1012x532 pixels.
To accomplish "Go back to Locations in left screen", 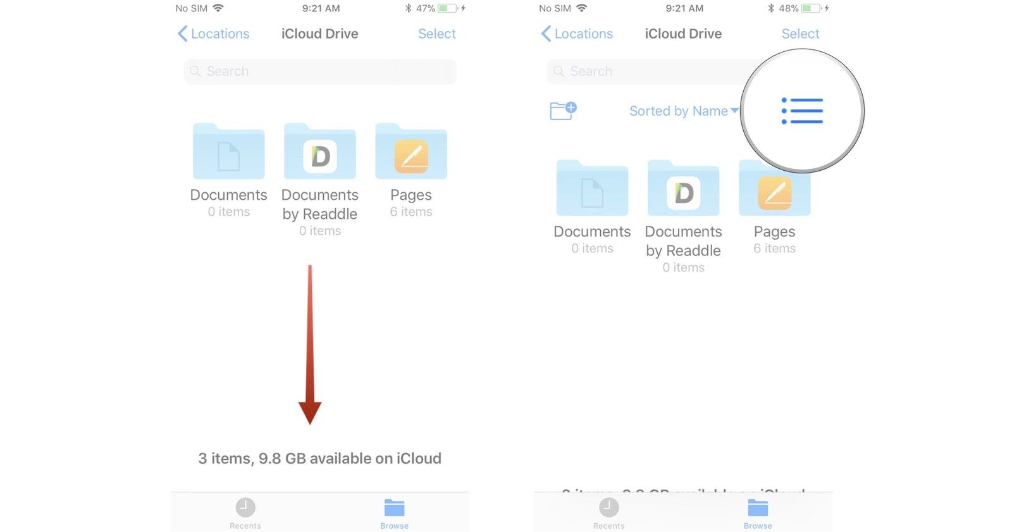I will pos(213,34).
